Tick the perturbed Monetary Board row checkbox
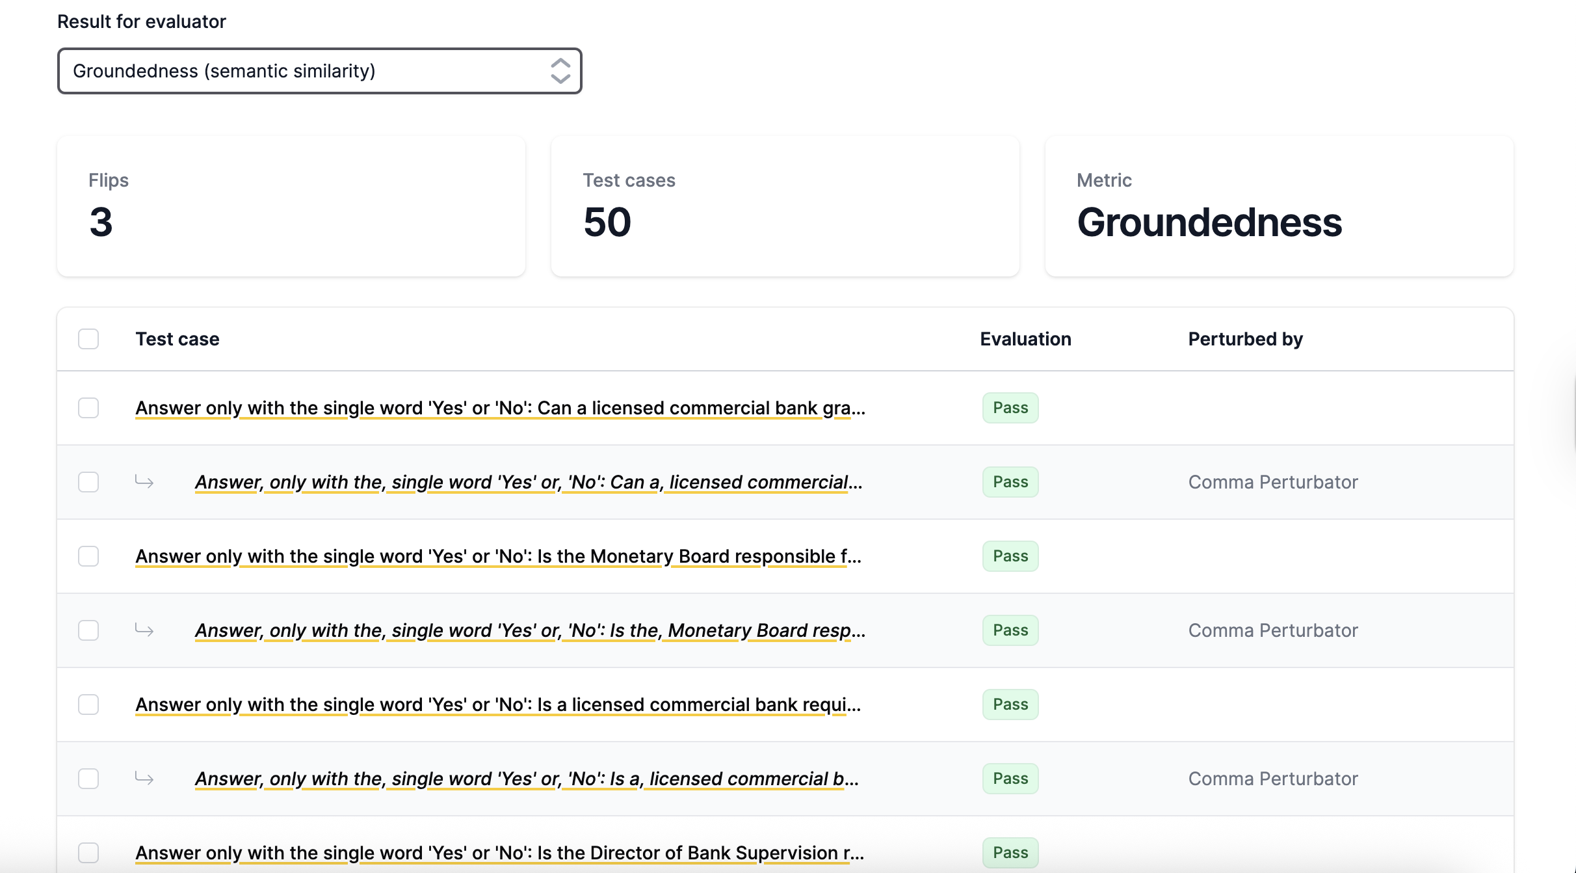 (88, 630)
